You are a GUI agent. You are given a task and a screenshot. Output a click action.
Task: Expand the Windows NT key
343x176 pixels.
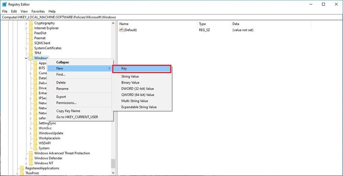(26, 163)
